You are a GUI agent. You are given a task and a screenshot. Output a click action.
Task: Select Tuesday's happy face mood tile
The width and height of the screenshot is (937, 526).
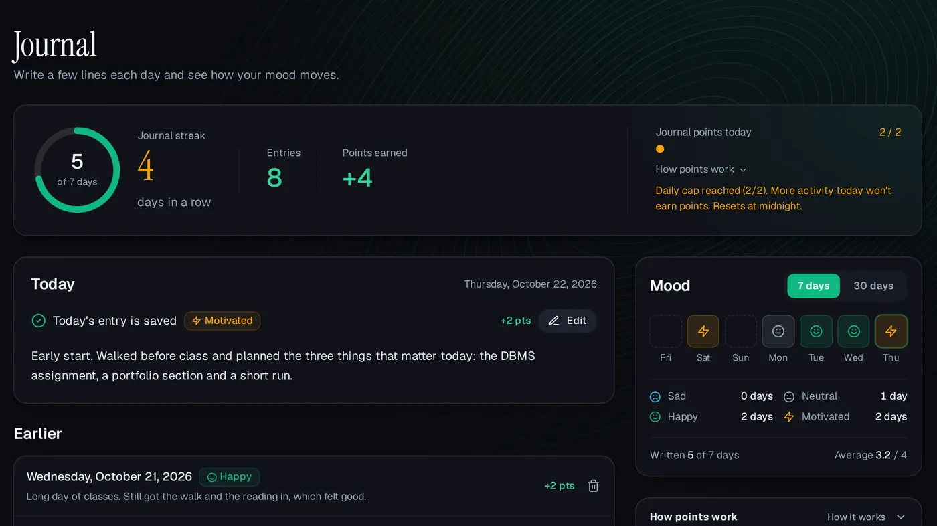coord(816,331)
